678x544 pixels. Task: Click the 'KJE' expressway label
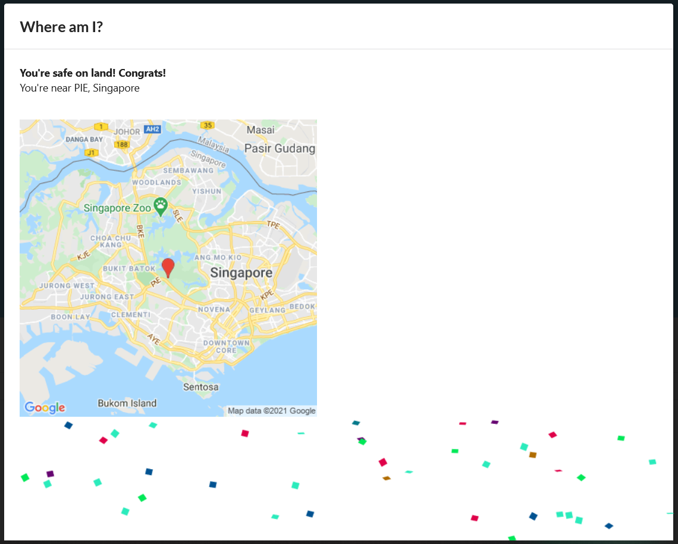(84, 255)
